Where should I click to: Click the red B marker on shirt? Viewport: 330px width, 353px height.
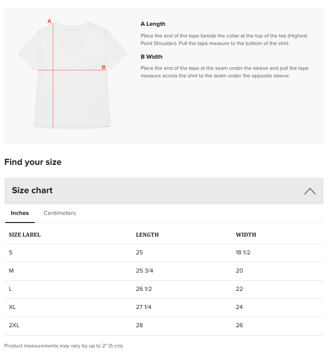coord(104,67)
